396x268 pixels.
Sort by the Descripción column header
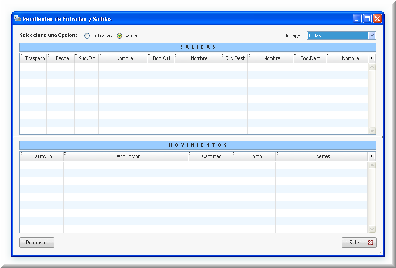pos(126,156)
